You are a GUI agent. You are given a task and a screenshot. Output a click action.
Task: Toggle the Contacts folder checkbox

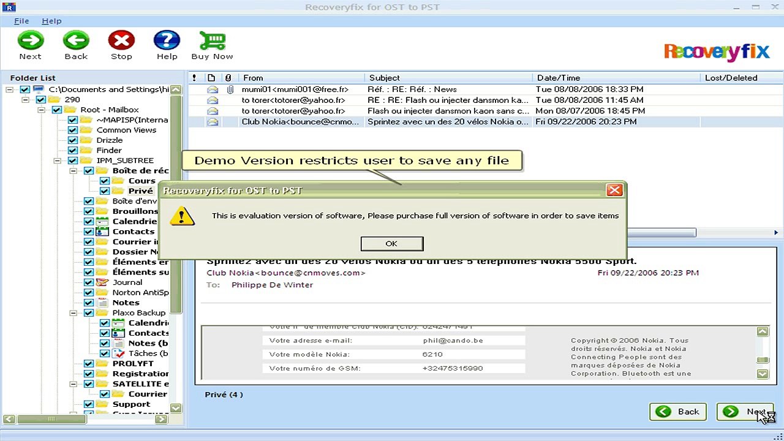pyautogui.click(x=88, y=232)
